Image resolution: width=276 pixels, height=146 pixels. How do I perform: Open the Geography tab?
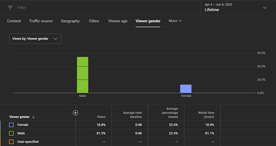[70, 21]
